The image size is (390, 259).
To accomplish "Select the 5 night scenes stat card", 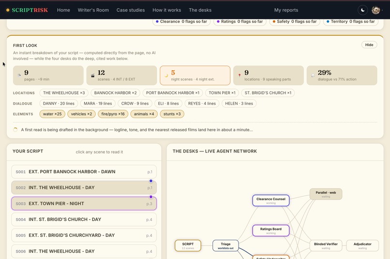I will pos(195,75).
